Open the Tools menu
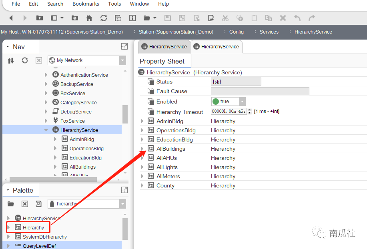Image resolution: width=367 pixels, height=249 pixels. (114, 4)
